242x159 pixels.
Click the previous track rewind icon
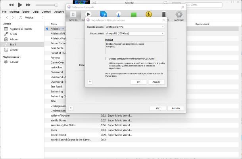[11, 5]
